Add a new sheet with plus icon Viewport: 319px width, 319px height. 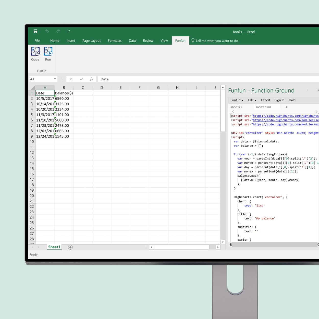pyautogui.click(x=70, y=247)
